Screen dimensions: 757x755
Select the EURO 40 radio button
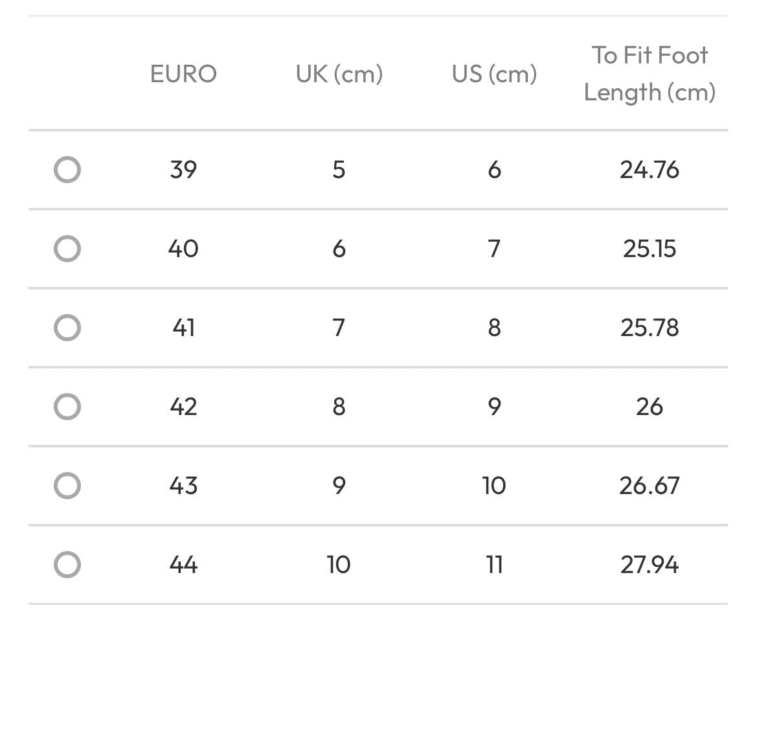click(67, 249)
